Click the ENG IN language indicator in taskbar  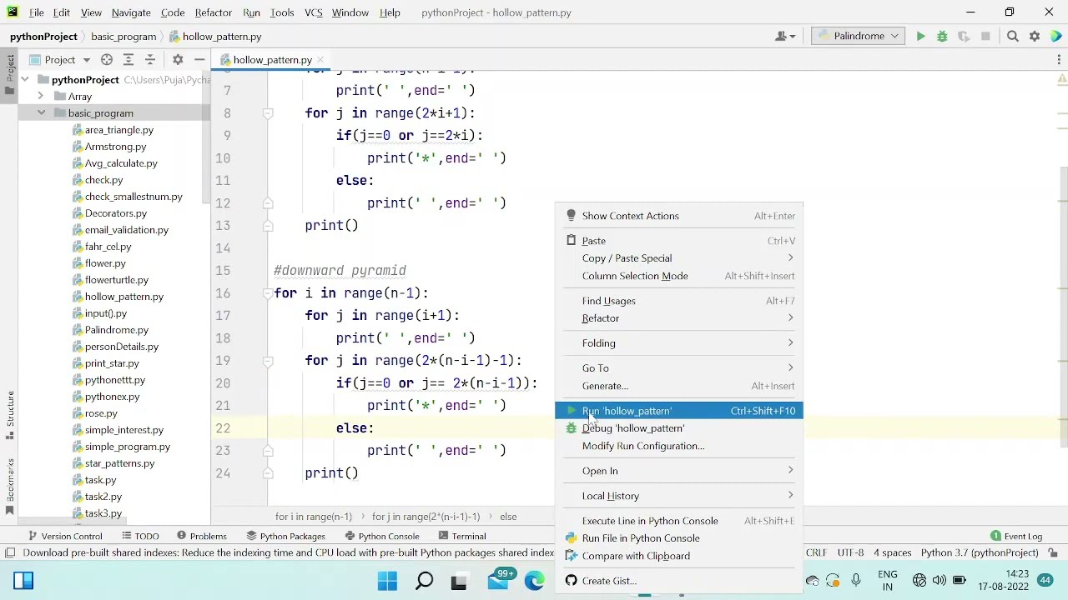(x=888, y=581)
